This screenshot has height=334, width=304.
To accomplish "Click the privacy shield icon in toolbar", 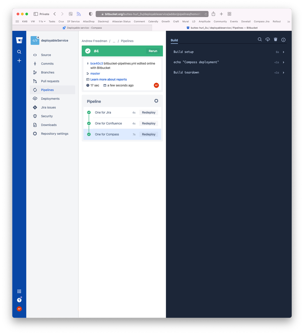I will pos(90,14).
